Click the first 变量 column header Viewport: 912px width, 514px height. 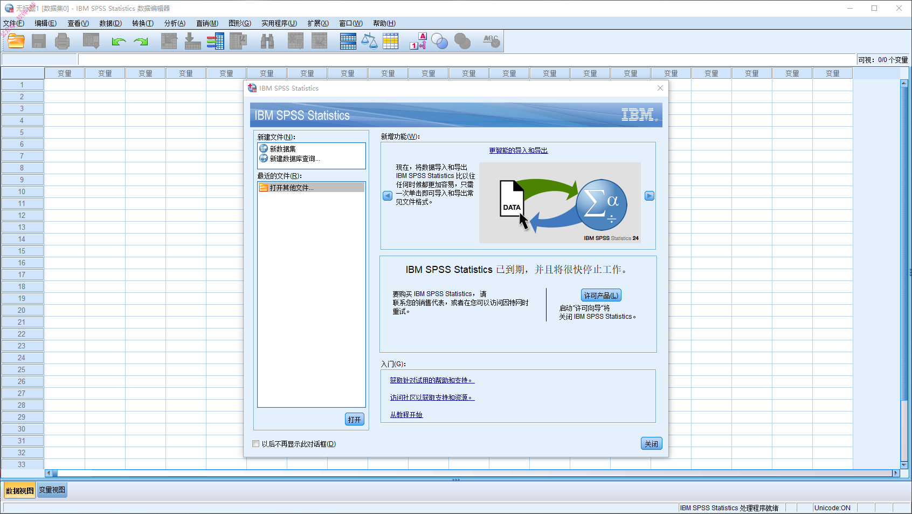65,73
